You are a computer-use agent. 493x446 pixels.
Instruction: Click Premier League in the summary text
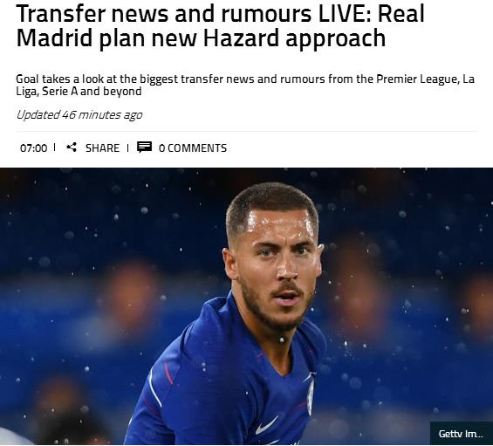[417, 79]
